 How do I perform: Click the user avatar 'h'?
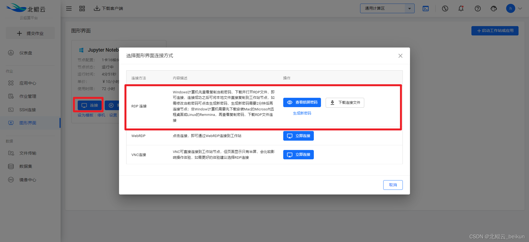511,9
